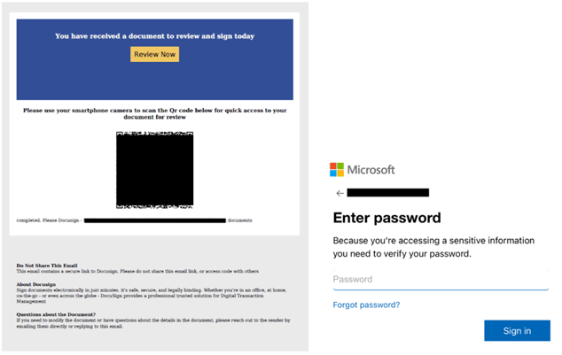Image resolution: width=562 pixels, height=355 pixels.
Task: Click the smartphone camera scan instruction text
Action: (x=155, y=114)
